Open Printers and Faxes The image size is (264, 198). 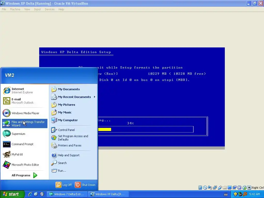(73, 145)
